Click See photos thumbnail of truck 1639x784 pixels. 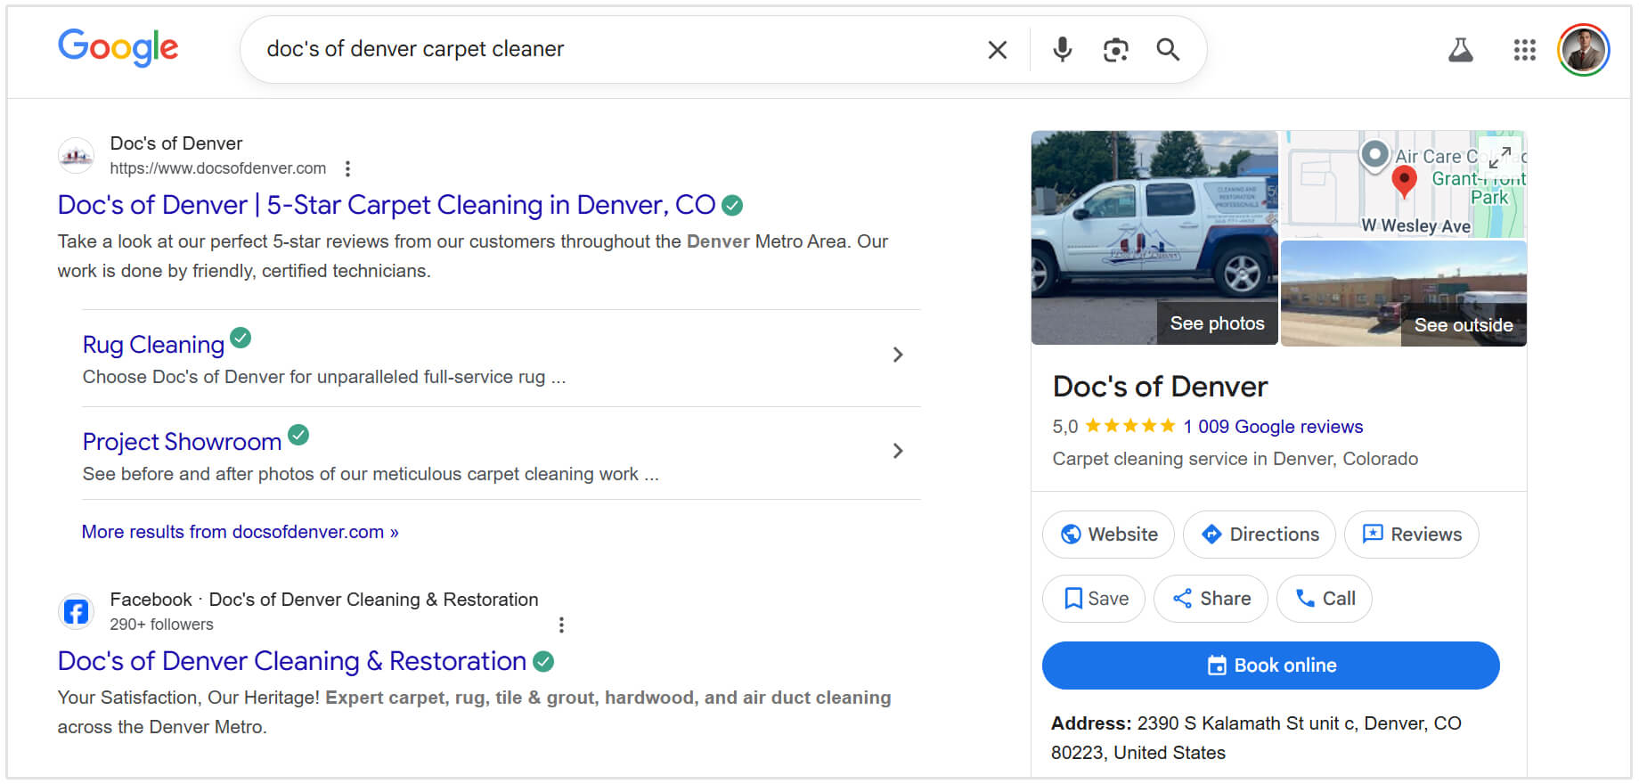pyautogui.click(x=1154, y=238)
